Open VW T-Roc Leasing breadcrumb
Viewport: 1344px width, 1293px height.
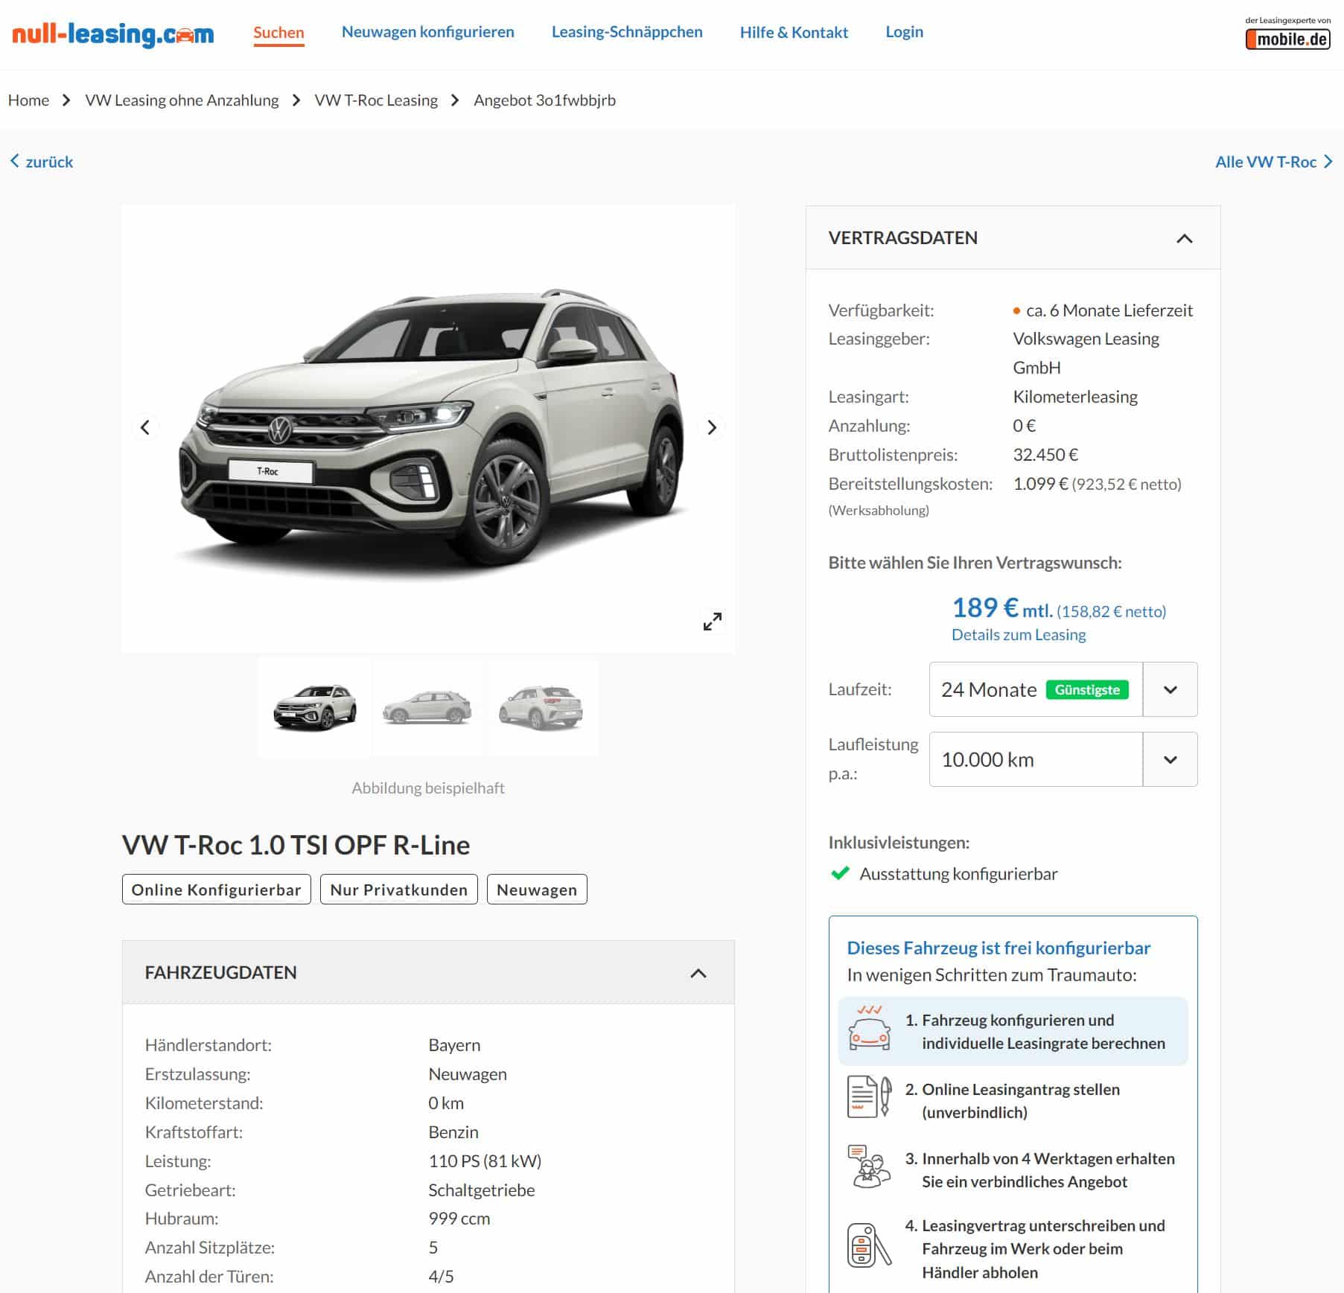[376, 100]
